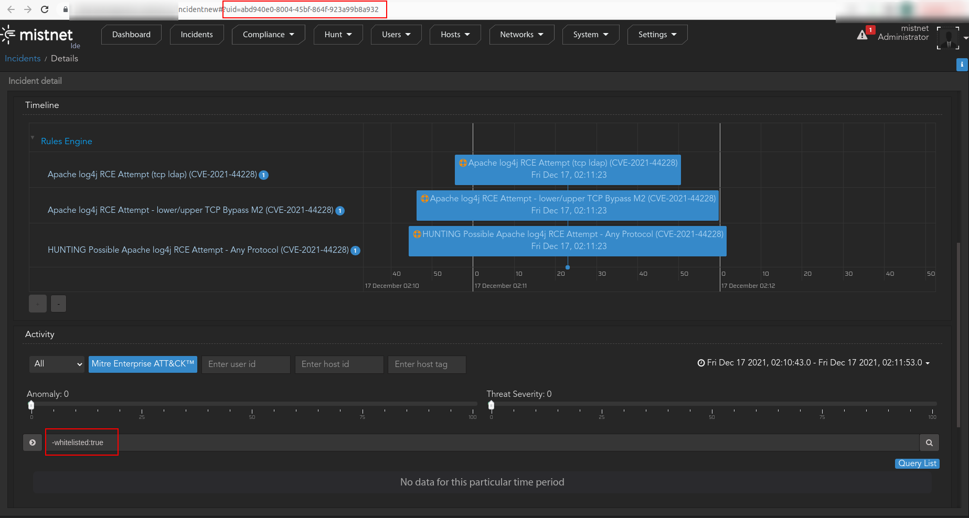Toggle the Mitre Enterprise ATT&CK filter
Viewport: 969px width, 518px height.
click(x=143, y=364)
